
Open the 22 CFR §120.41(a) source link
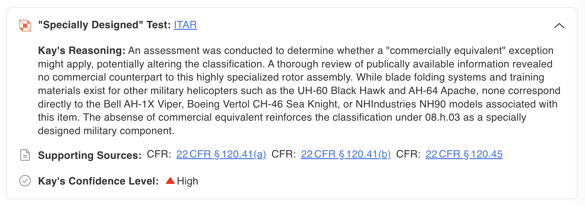(221, 154)
